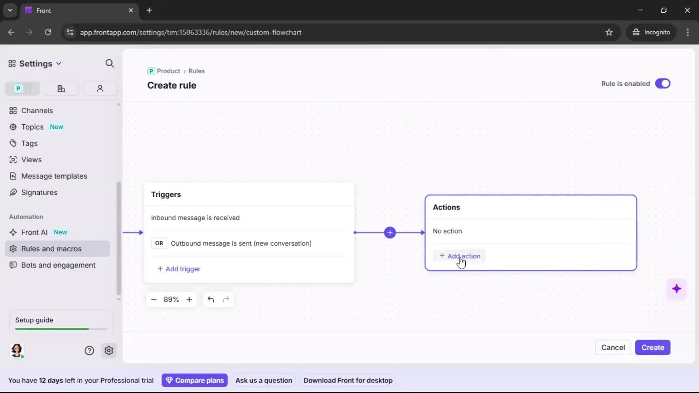The width and height of the screenshot is (699, 393).
Task: Open the help question-mark icon
Action: (90, 350)
